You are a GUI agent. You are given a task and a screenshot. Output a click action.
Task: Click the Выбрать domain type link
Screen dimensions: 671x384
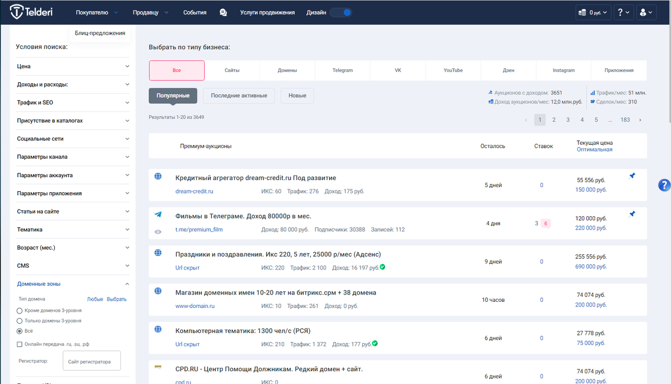tap(117, 299)
